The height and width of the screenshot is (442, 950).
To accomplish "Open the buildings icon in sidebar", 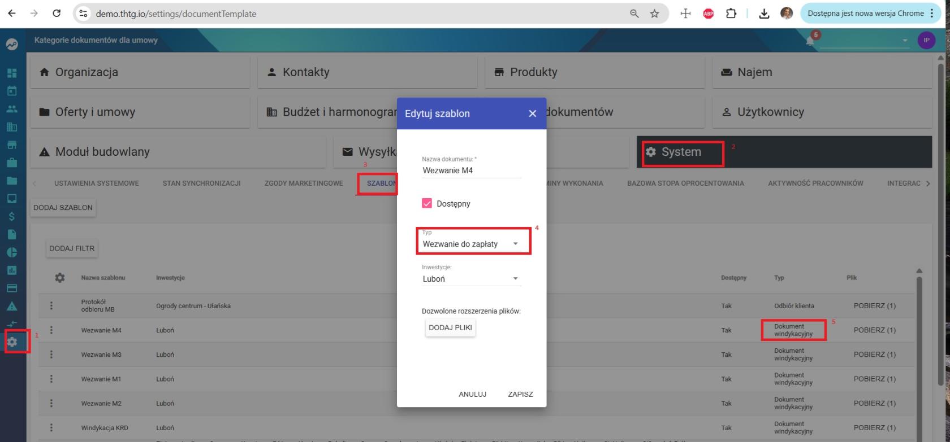I will (x=12, y=127).
